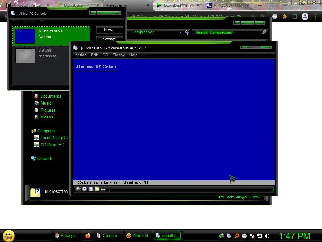Open Pictures library in Explorer sidebar
Image resolution: width=322 pixels, height=242 pixels.
48,110
